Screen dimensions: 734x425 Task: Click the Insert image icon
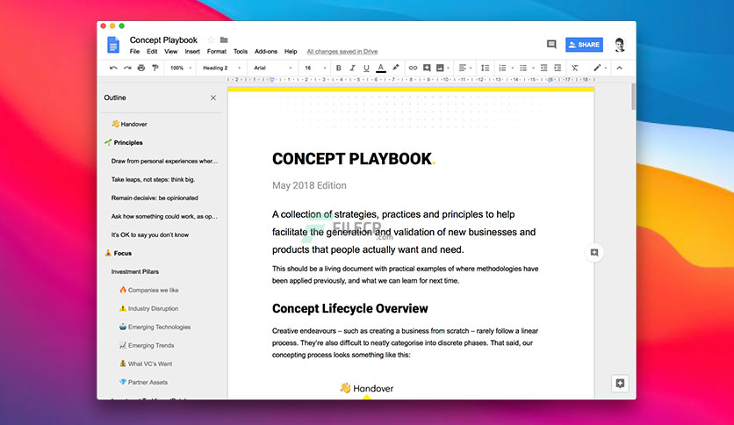point(440,68)
